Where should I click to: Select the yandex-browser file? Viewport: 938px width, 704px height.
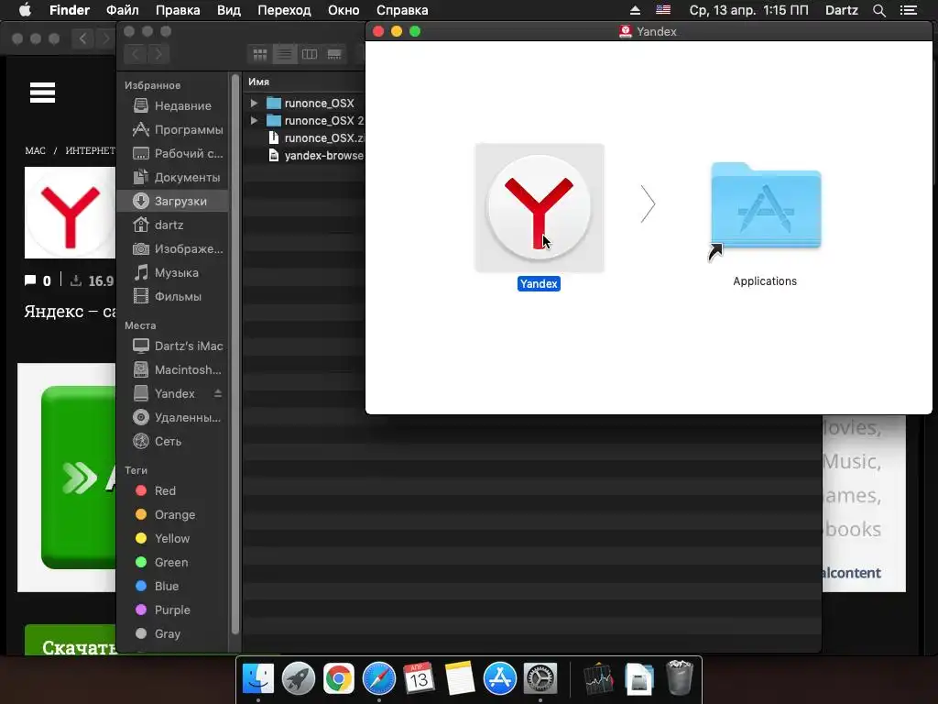(x=304, y=155)
